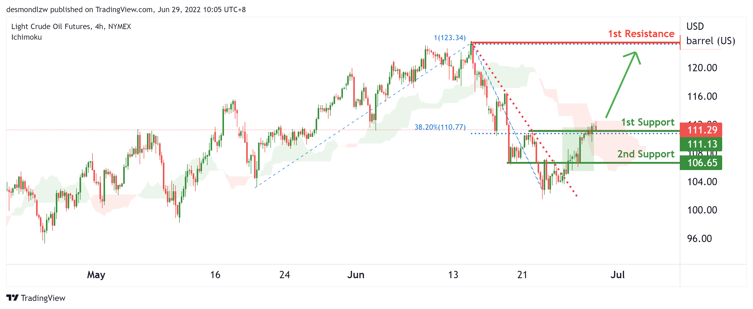Select the 1(123.34) Fibonacci level label

pos(449,38)
